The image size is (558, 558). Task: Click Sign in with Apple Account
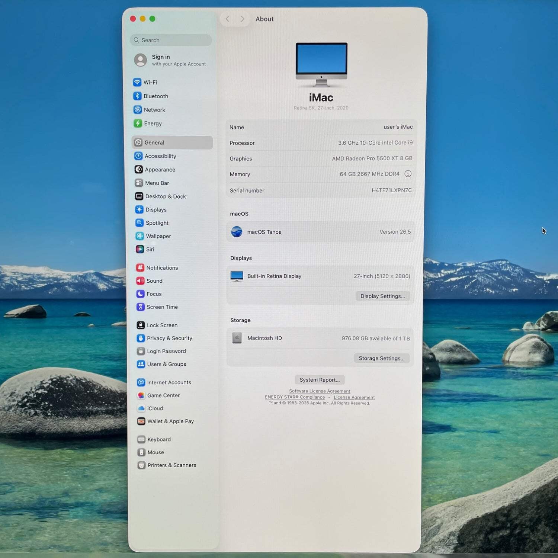tap(171, 60)
